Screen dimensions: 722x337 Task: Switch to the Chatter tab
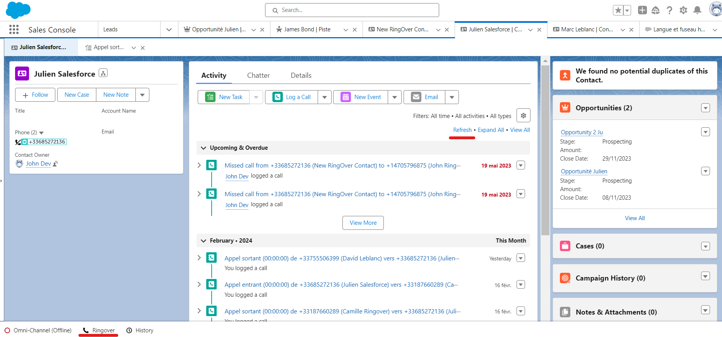point(258,75)
